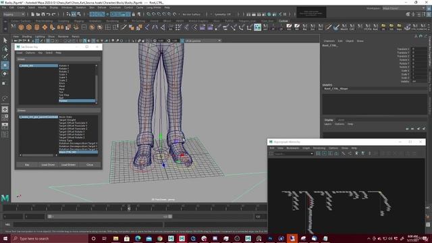Activate the Move tool in the toolbox
Viewport: 432px width, 243px height.
(x=5, y=65)
